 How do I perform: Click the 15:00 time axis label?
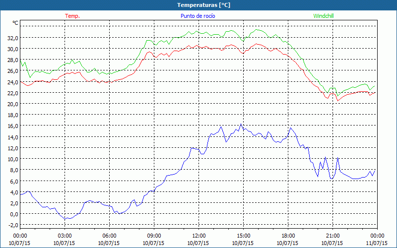pyautogui.click(x=243, y=236)
